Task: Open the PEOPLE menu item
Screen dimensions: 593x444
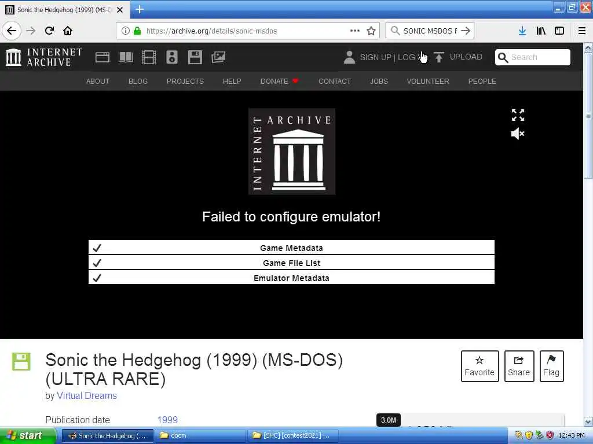Action: pos(482,81)
